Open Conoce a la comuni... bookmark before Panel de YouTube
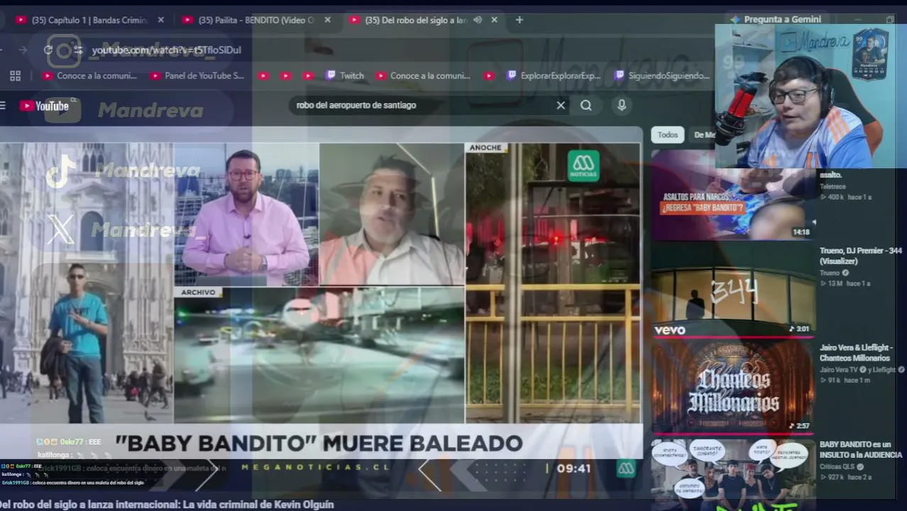Viewport: 907px width, 511px height. (90, 75)
